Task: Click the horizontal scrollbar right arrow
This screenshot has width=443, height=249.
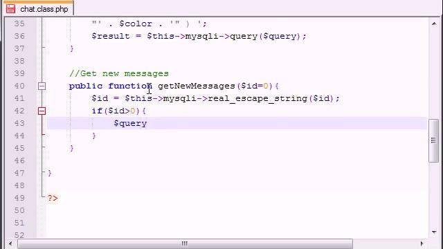Action: click(x=422, y=243)
